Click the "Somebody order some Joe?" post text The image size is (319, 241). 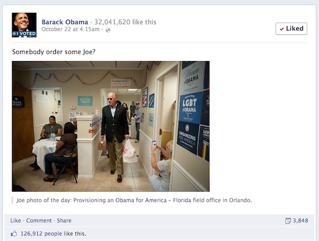(x=54, y=52)
